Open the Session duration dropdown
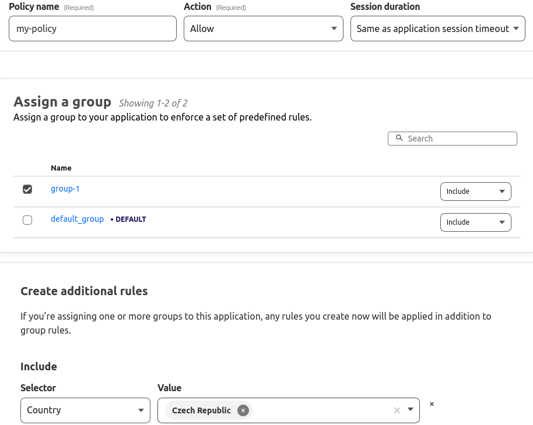The height and width of the screenshot is (425, 533). tap(437, 29)
